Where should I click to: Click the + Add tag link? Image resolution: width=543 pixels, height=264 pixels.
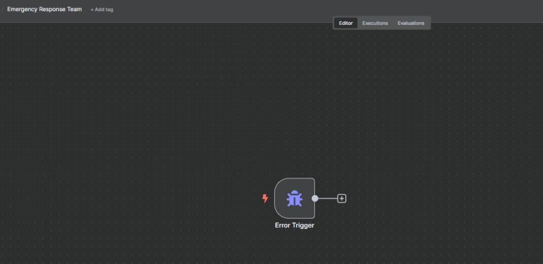pos(102,10)
